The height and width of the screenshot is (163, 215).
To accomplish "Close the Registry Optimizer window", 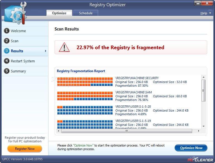I will pos(207,3).
